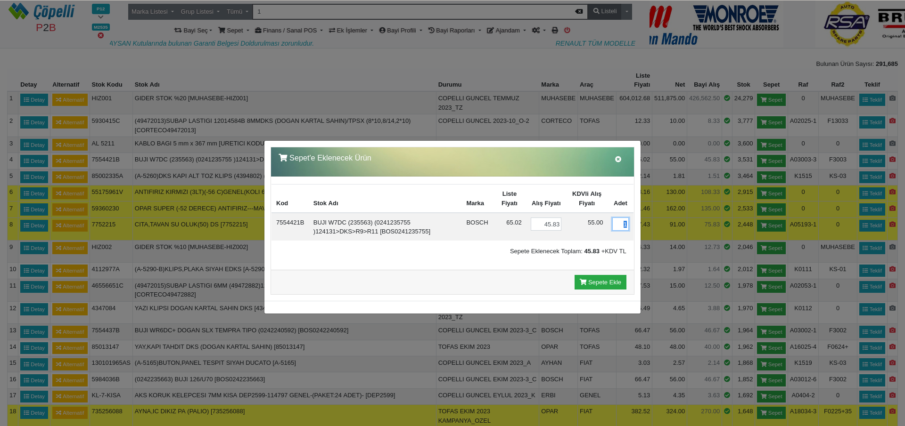Click the printer icon in the menu bar
This screenshot has height=426, width=905.
pyautogui.click(x=555, y=30)
